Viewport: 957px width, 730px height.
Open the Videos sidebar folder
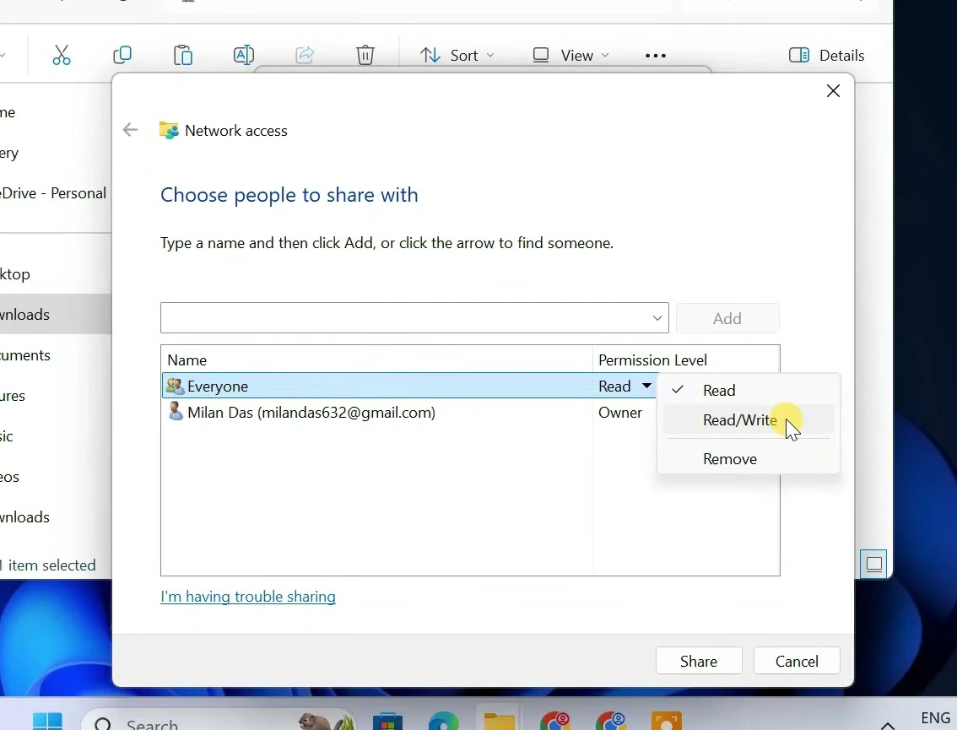point(56,477)
